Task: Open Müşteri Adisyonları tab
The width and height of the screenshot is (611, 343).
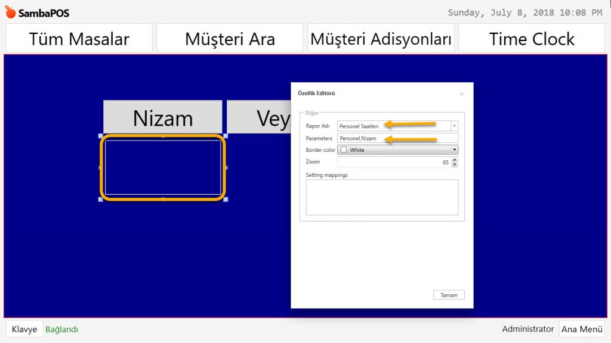Action: pos(381,39)
